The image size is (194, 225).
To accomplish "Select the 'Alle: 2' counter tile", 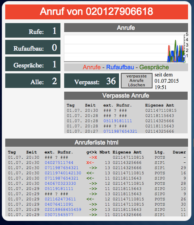I will 33,80.
